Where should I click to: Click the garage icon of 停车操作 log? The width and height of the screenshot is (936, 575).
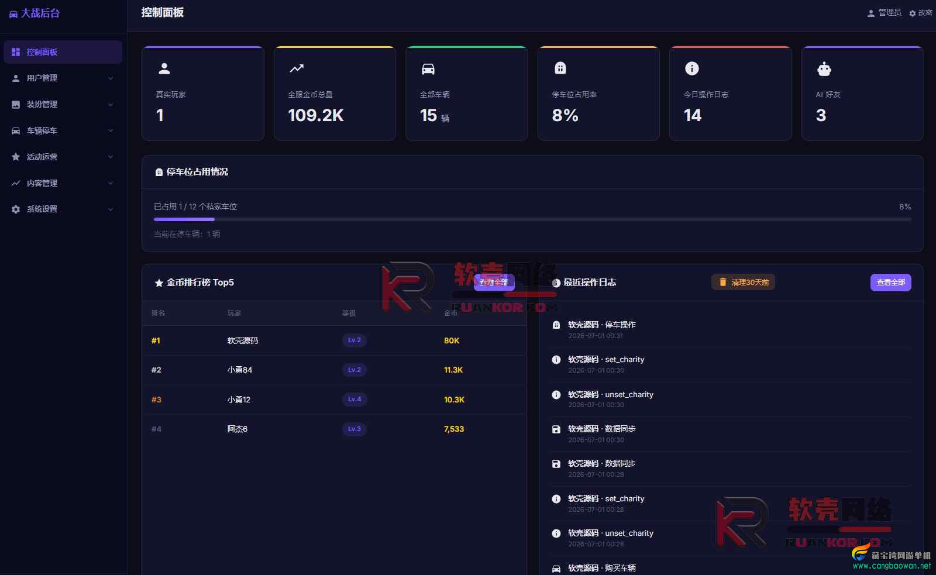click(556, 325)
